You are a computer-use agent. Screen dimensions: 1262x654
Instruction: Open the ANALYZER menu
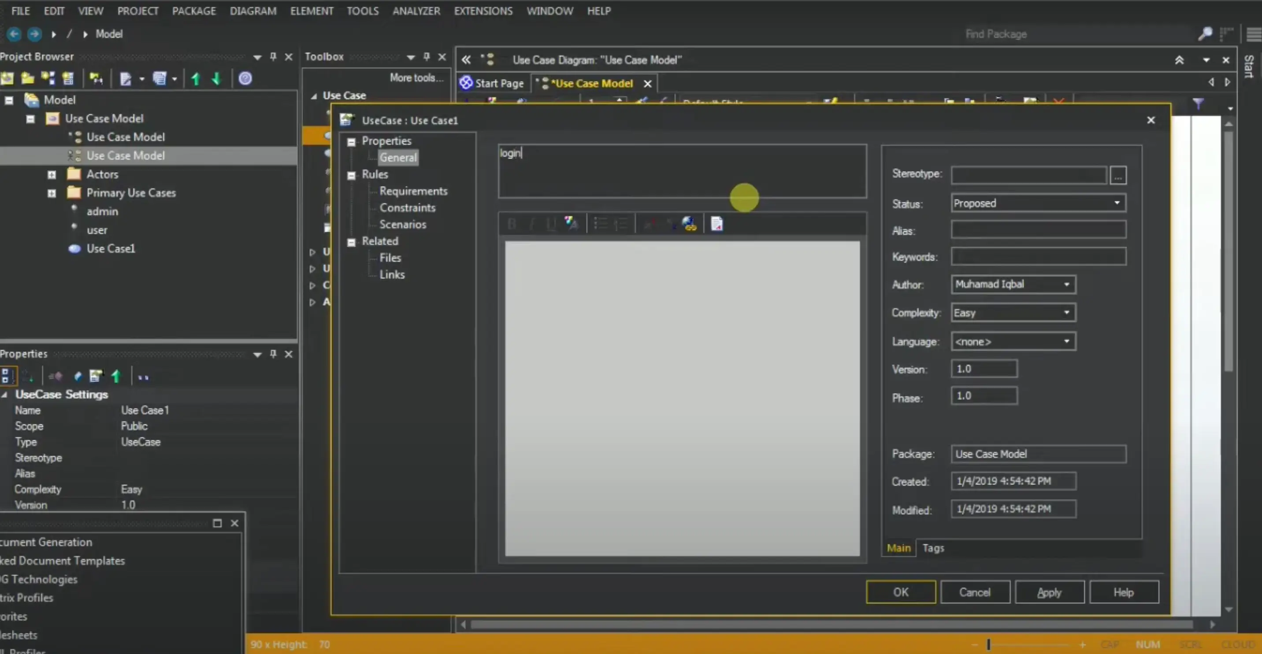(416, 11)
